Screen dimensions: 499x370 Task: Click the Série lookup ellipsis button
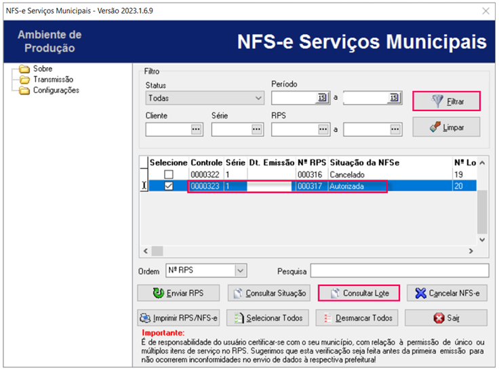(257, 129)
